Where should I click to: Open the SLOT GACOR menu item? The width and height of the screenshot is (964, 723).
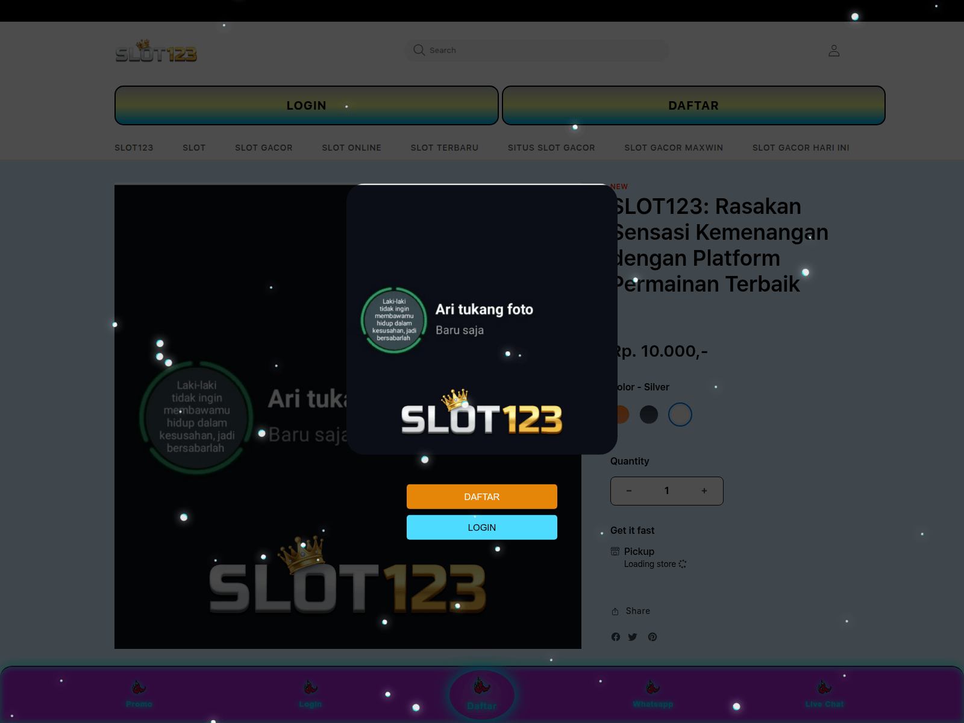point(264,148)
